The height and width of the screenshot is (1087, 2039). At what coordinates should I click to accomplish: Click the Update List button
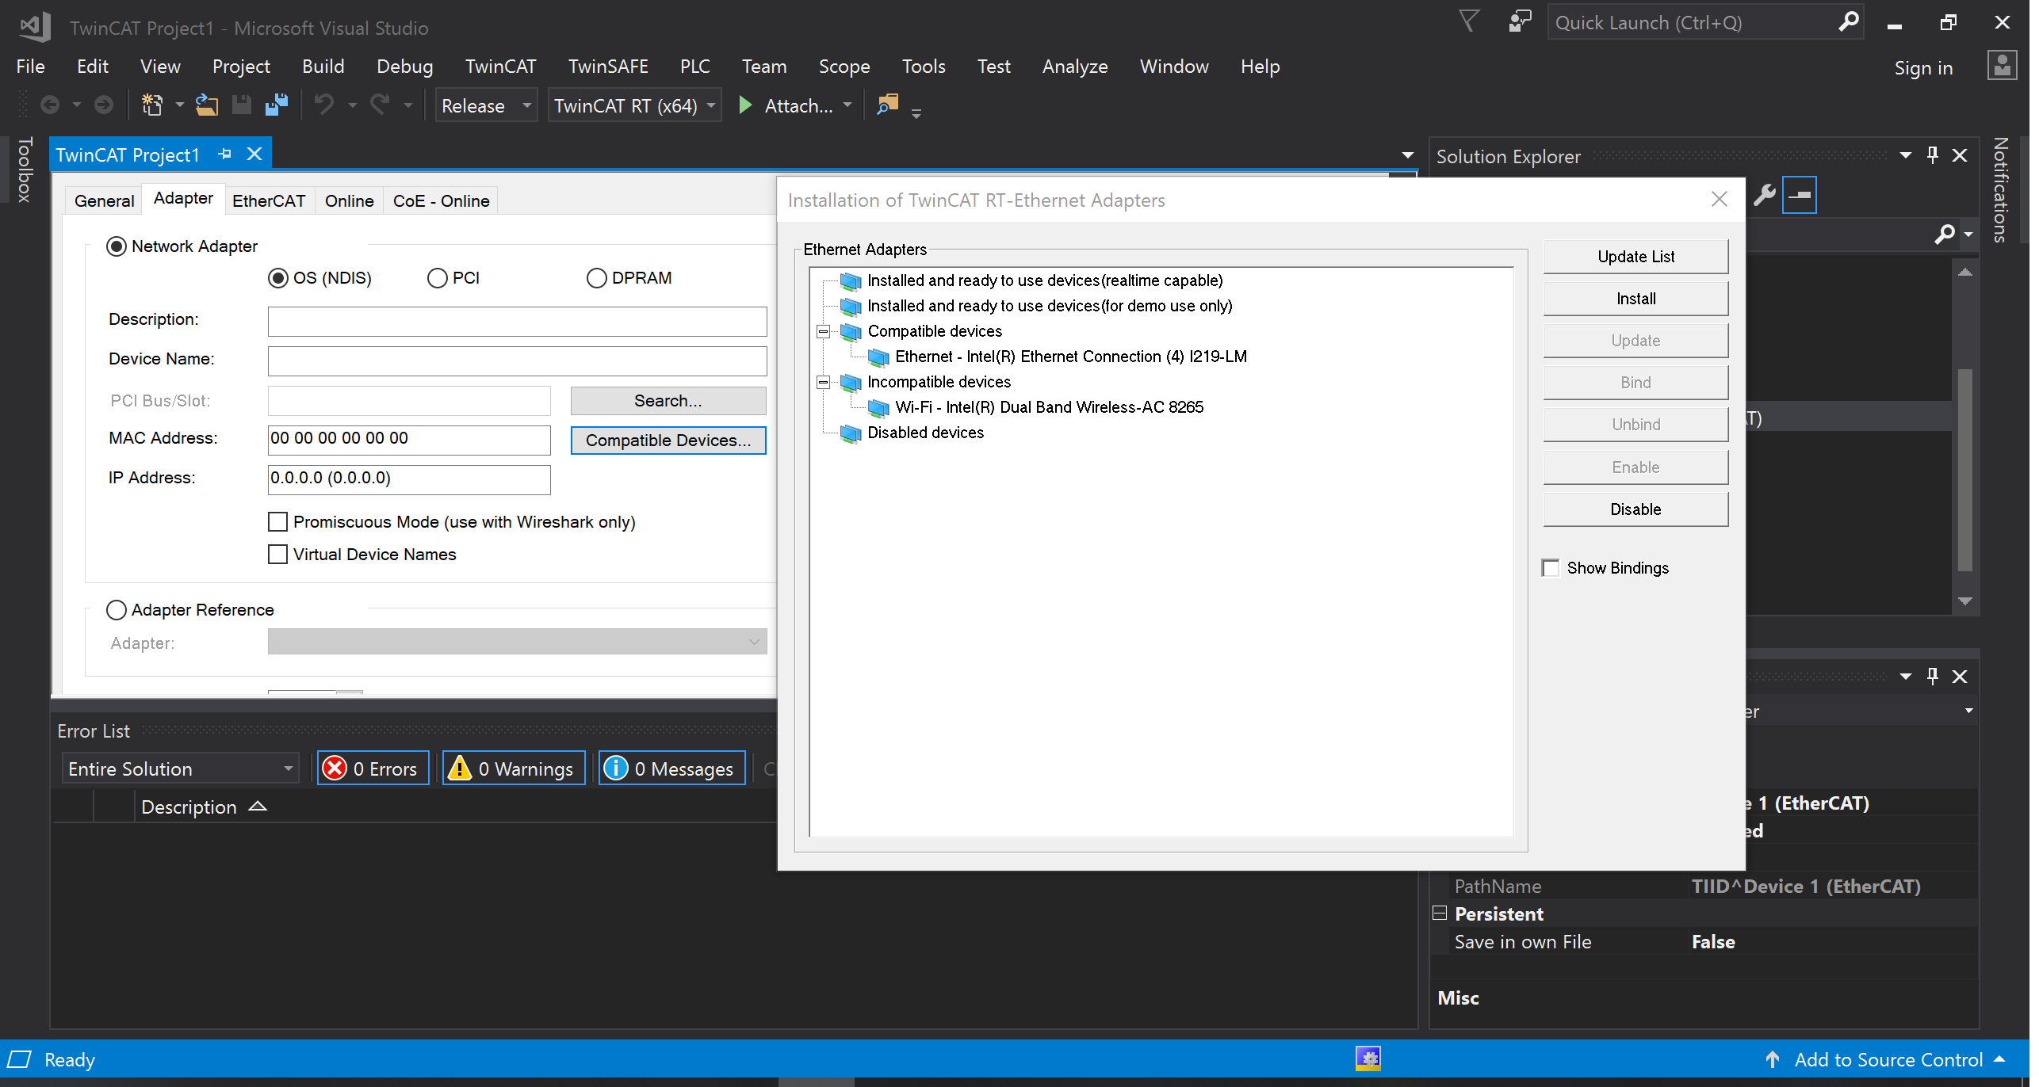pos(1635,257)
